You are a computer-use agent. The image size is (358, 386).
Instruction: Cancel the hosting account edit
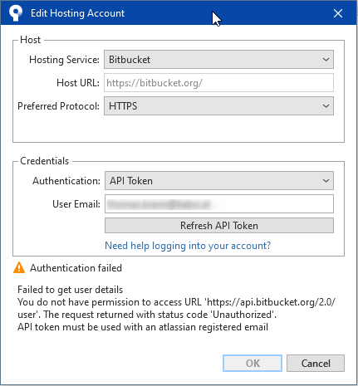pos(316,363)
